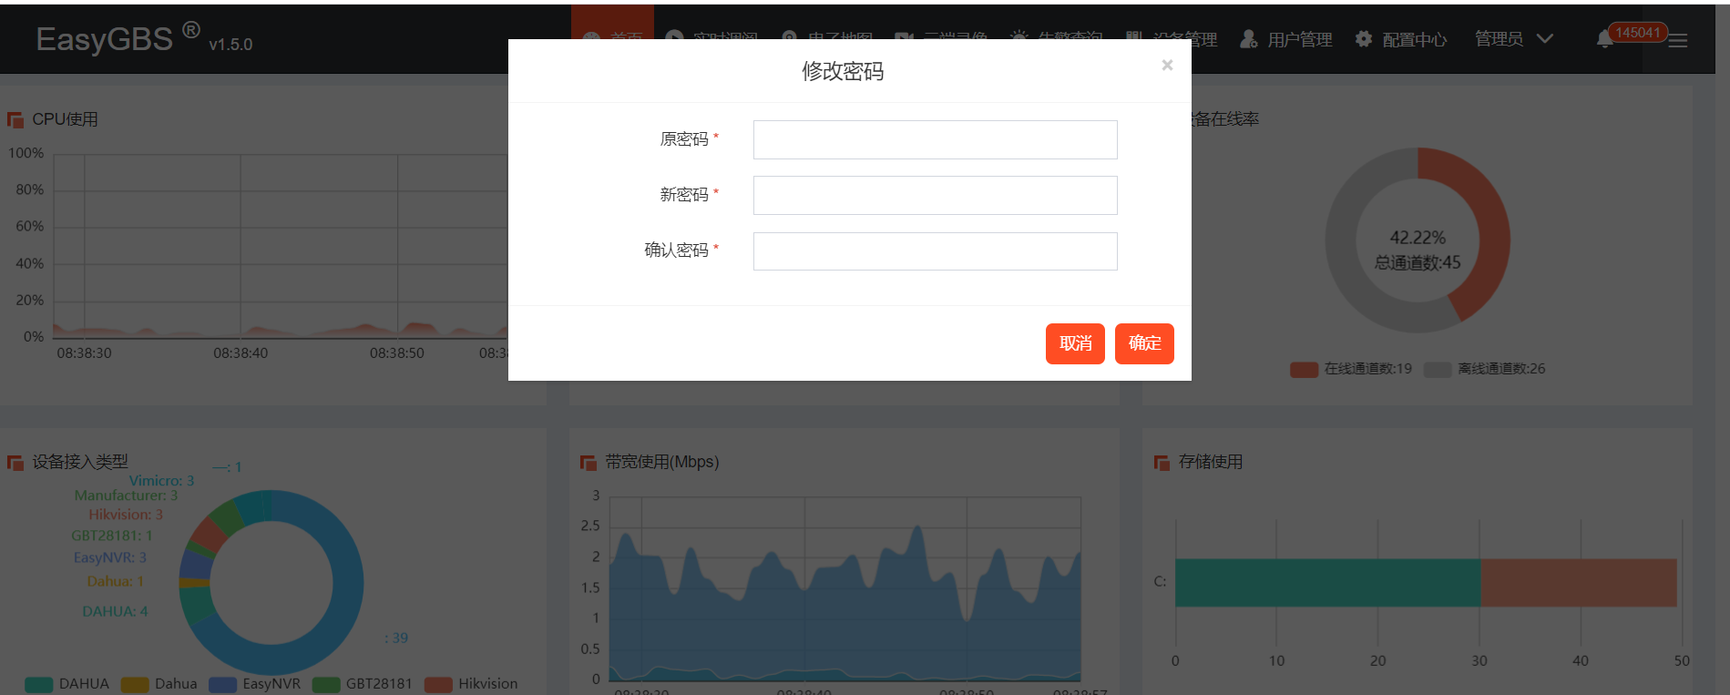The height and width of the screenshot is (695, 1730).
Task: Click the 08:38:40 label on CPU chart
Action: click(x=241, y=353)
